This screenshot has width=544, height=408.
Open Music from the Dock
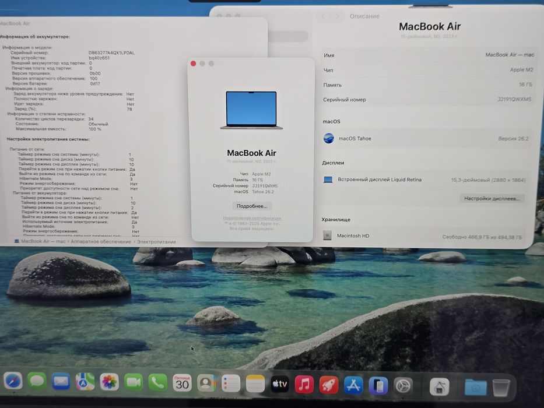click(x=304, y=385)
